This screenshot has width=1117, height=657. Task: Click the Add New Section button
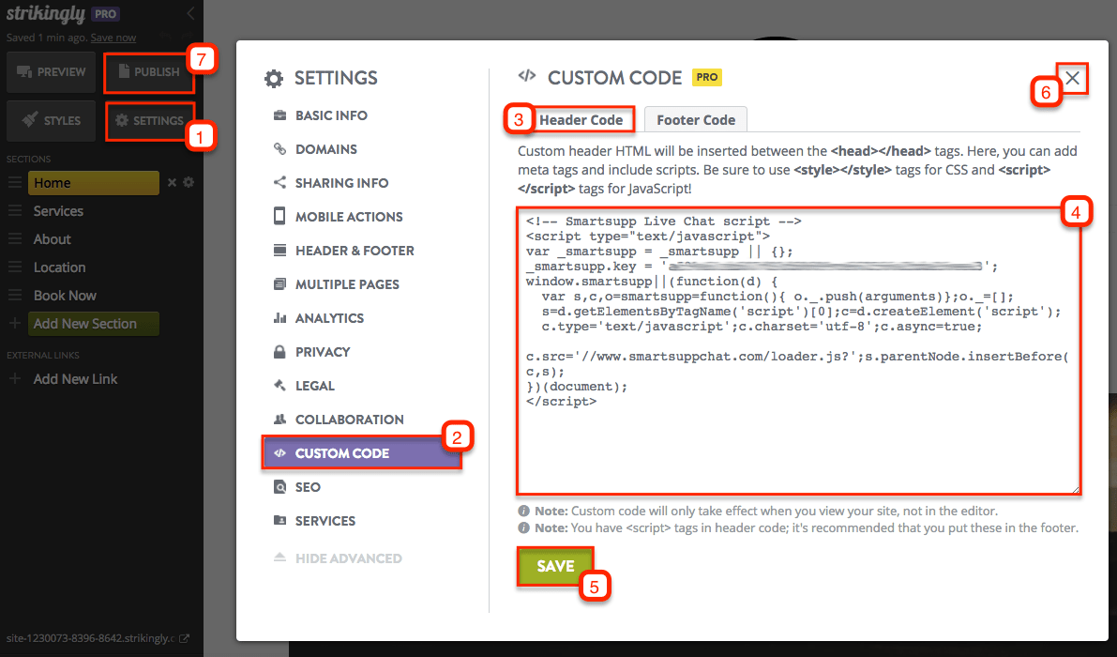point(94,324)
